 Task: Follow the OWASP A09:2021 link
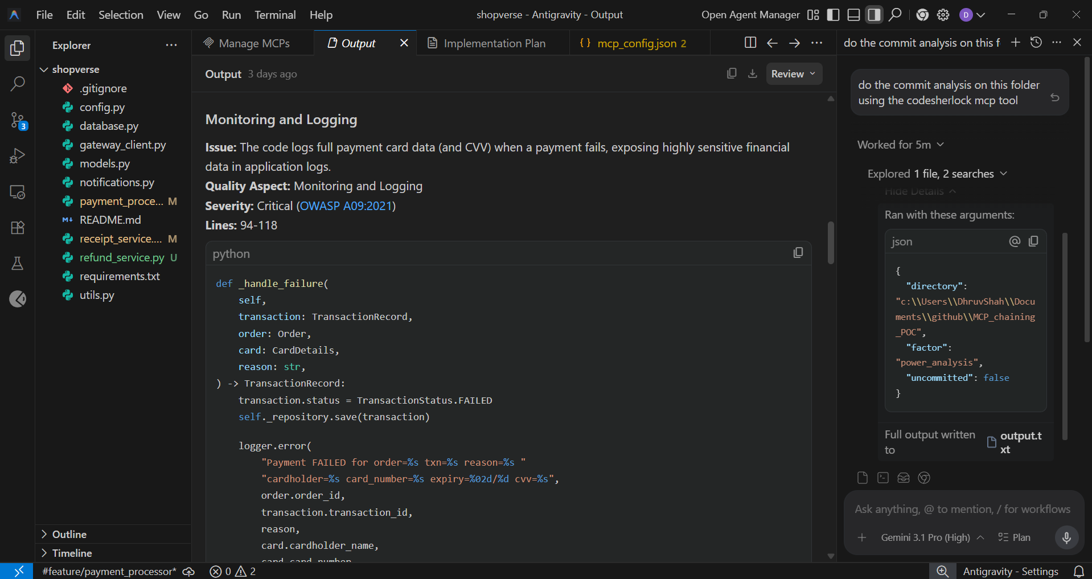(x=346, y=206)
